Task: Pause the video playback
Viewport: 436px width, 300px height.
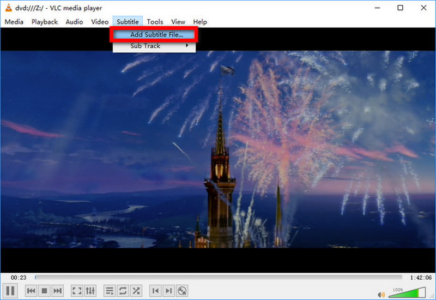Action: point(10,291)
